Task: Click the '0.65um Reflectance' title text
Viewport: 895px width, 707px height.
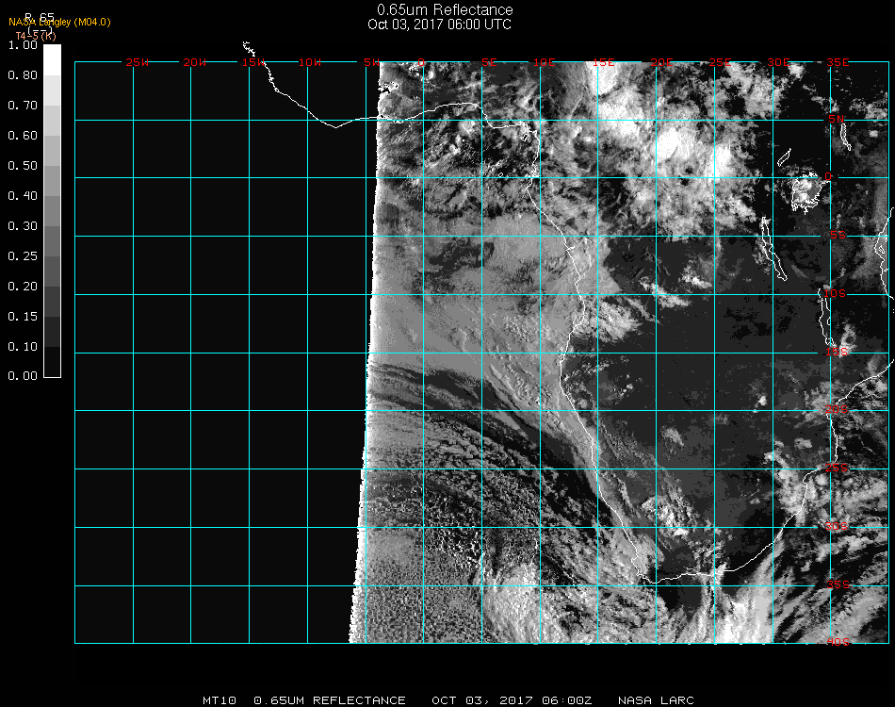Action: [x=445, y=10]
